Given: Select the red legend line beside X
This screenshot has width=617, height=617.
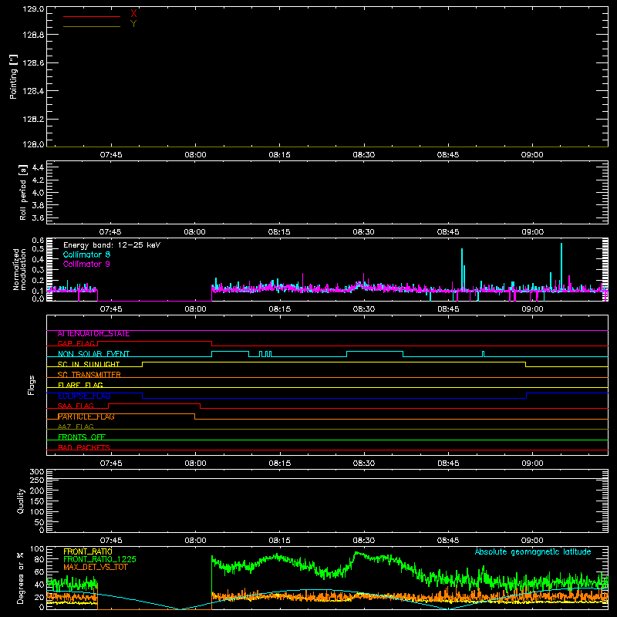Looking at the screenshot, I should click(x=92, y=16).
